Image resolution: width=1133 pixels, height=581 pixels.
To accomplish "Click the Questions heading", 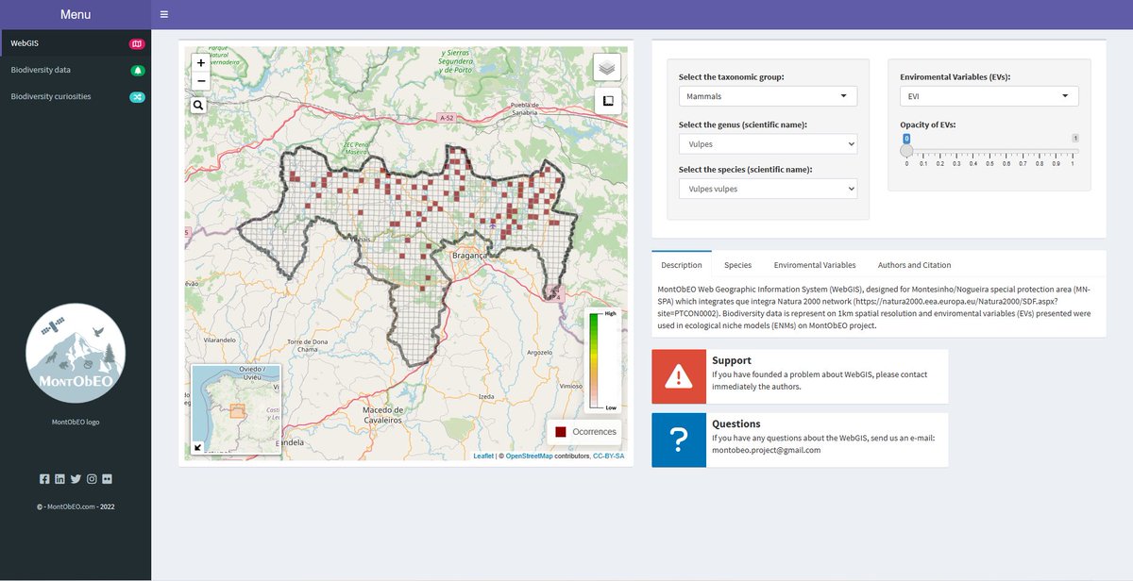I will coord(736,423).
